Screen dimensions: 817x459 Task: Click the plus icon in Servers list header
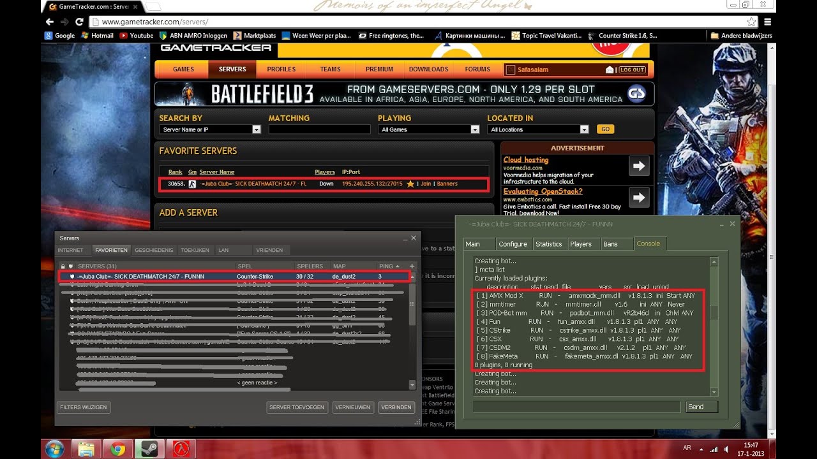tap(412, 266)
